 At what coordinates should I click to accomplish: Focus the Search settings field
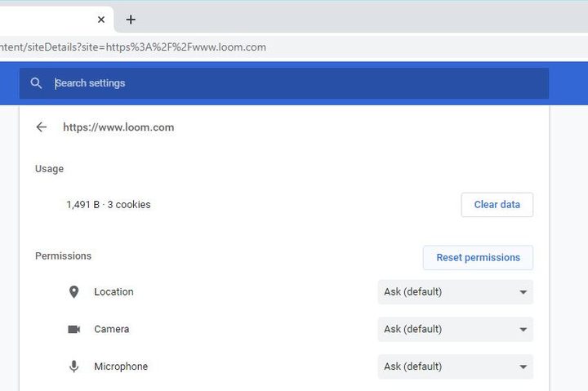point(284,83)
